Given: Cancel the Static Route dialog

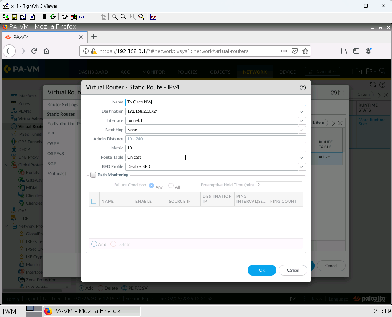Looking at the screenshot, I should click(293, 270).
